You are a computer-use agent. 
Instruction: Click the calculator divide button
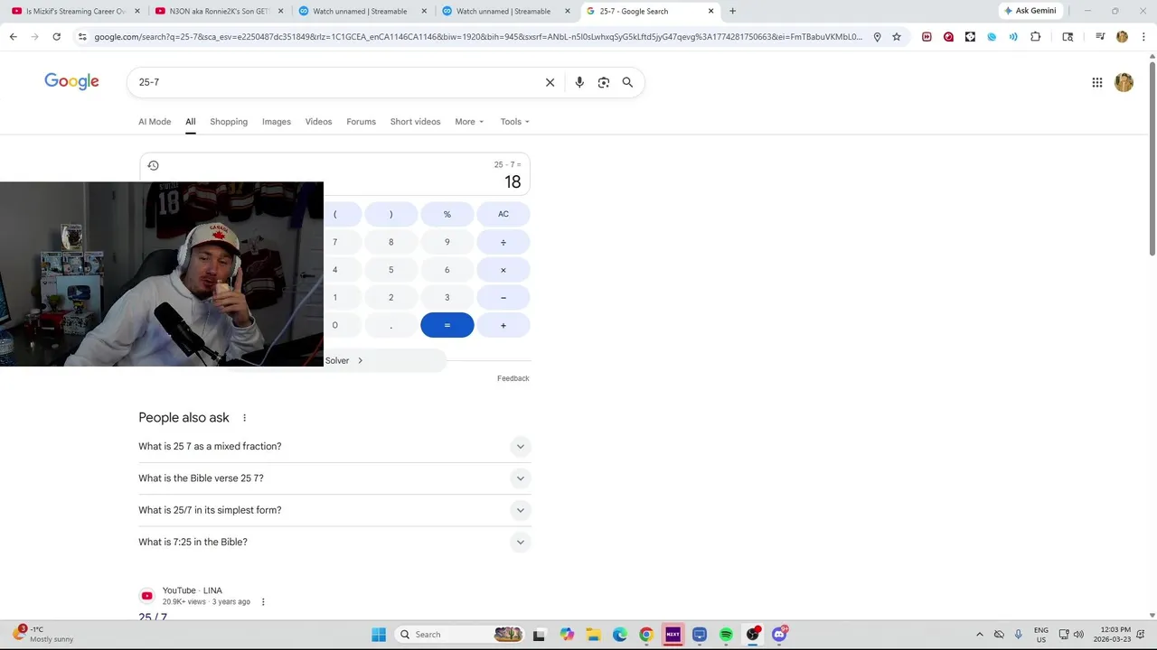[503, 242]
